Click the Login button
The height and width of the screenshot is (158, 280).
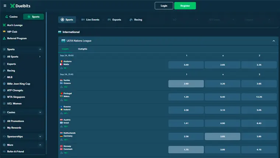tap(164, 6)
